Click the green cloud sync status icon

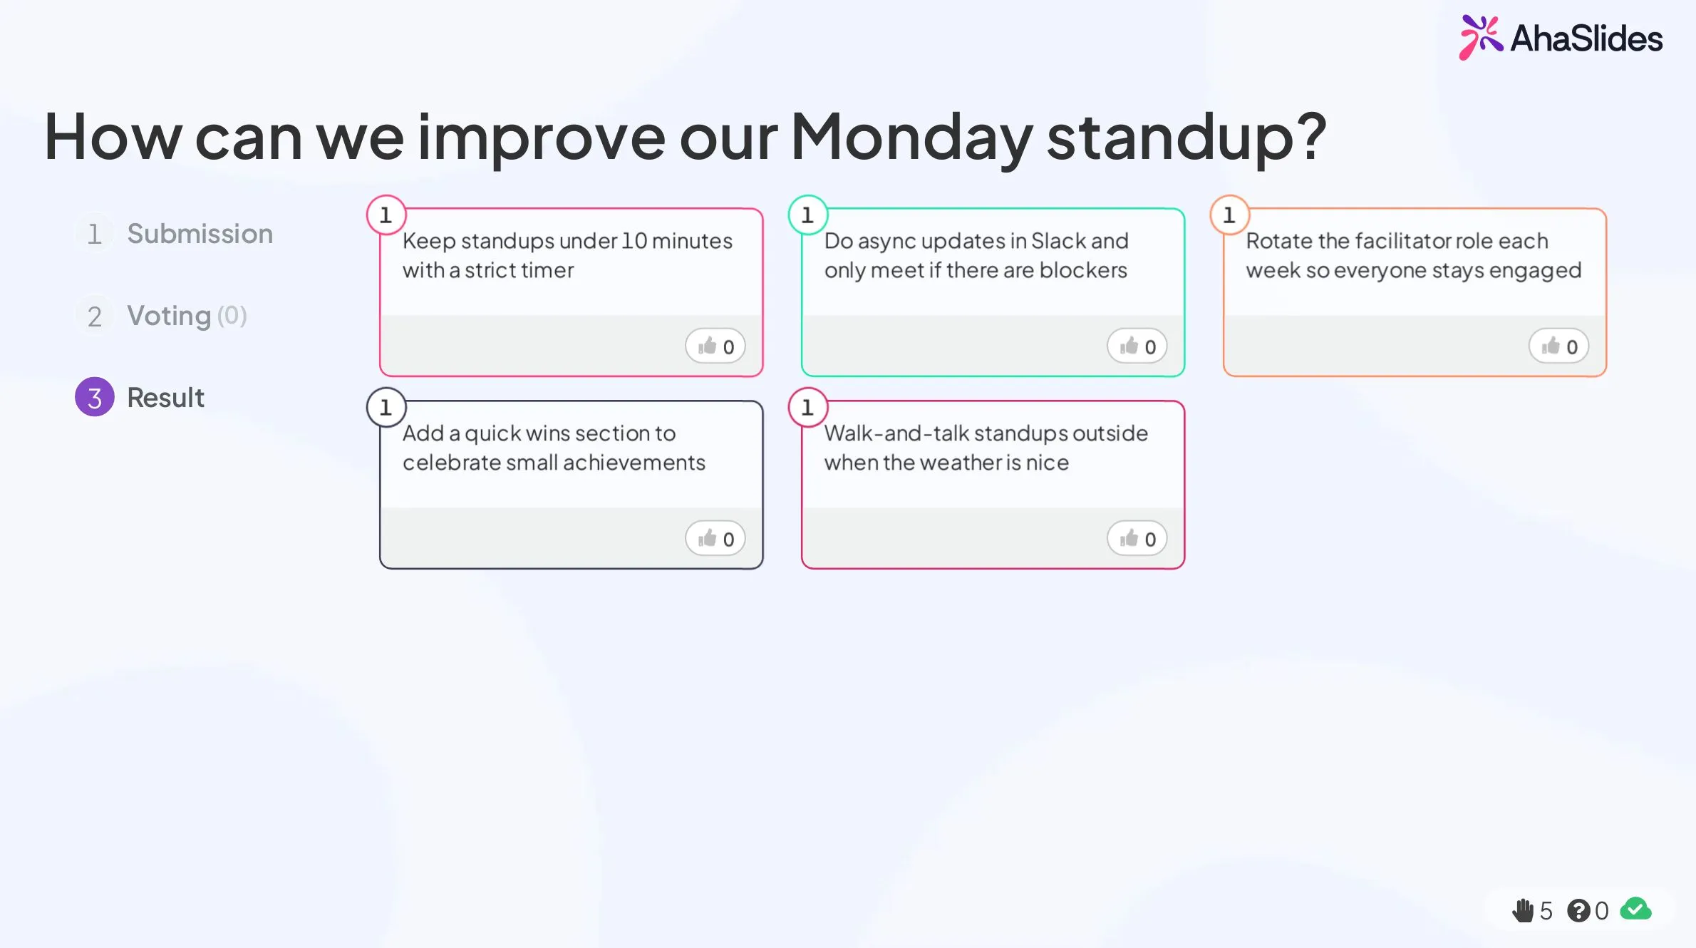pos(1635,909)
